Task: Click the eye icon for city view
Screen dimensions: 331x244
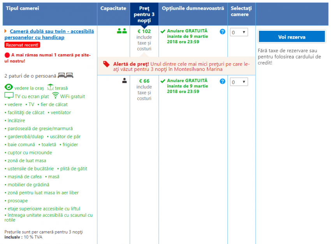Action: [x=9, y=87]
